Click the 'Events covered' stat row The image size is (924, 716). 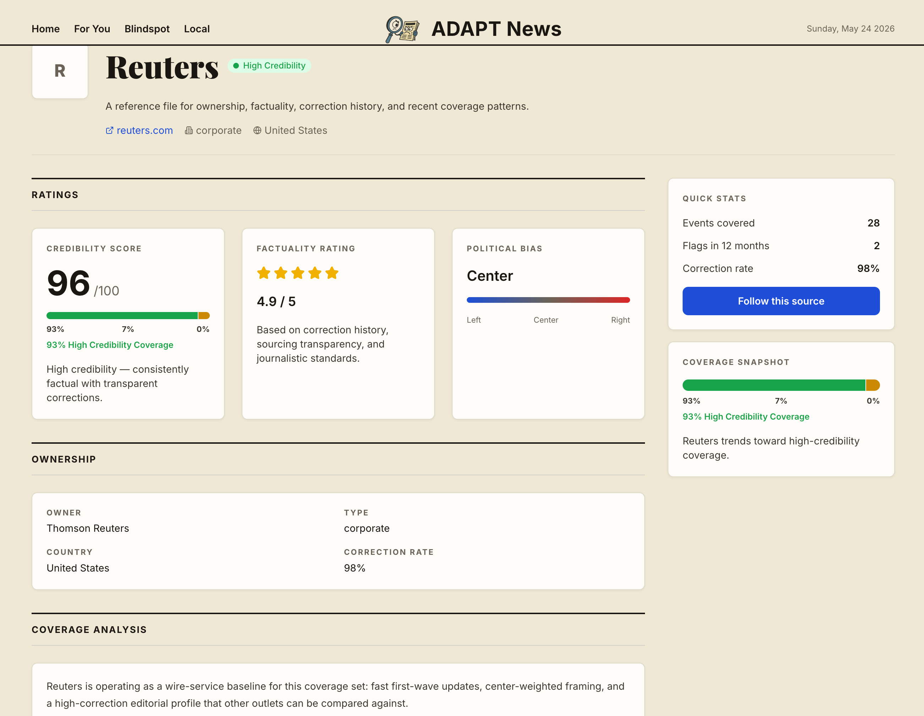pos(781,223)
